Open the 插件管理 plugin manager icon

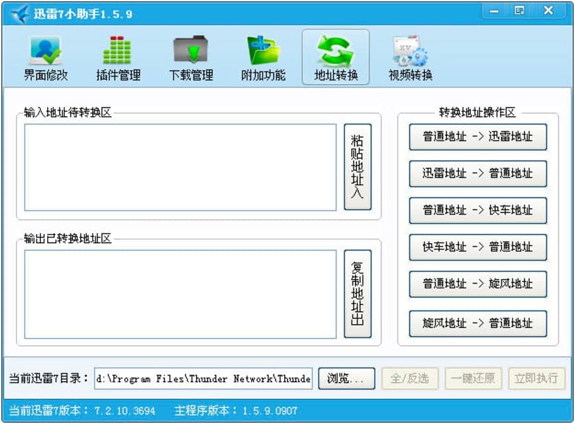pyautogui.click(x=118, y=58)
